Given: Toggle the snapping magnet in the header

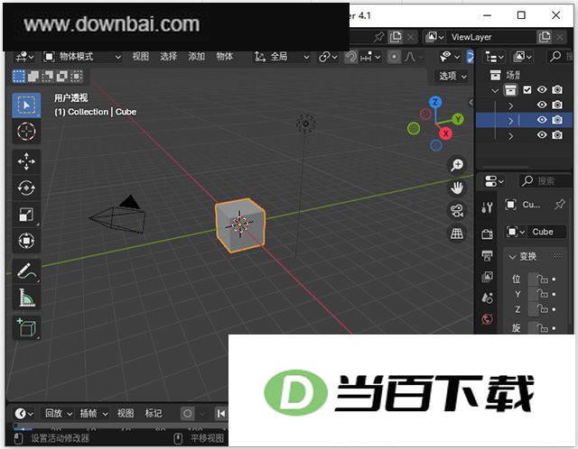Looking at the screenshot, I should [x=351, y=57].
